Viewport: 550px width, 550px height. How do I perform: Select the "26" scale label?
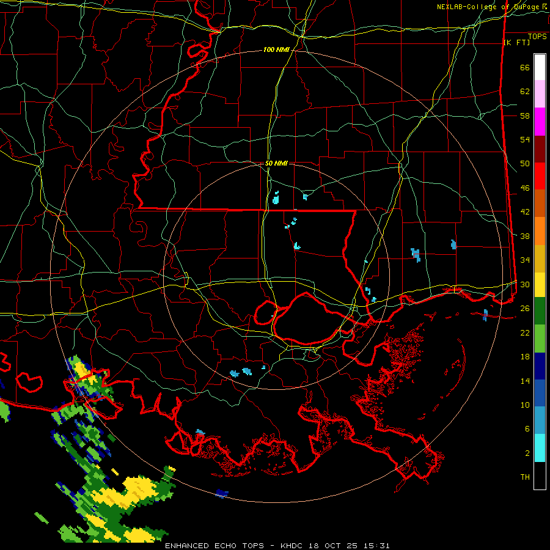(525, 309)
